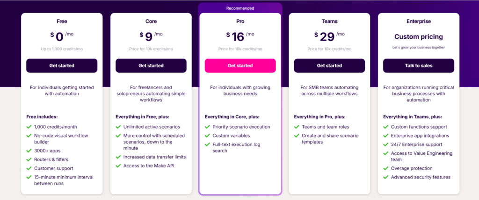Click the check icon for Unlimited active scenarios

coord(118,127)
